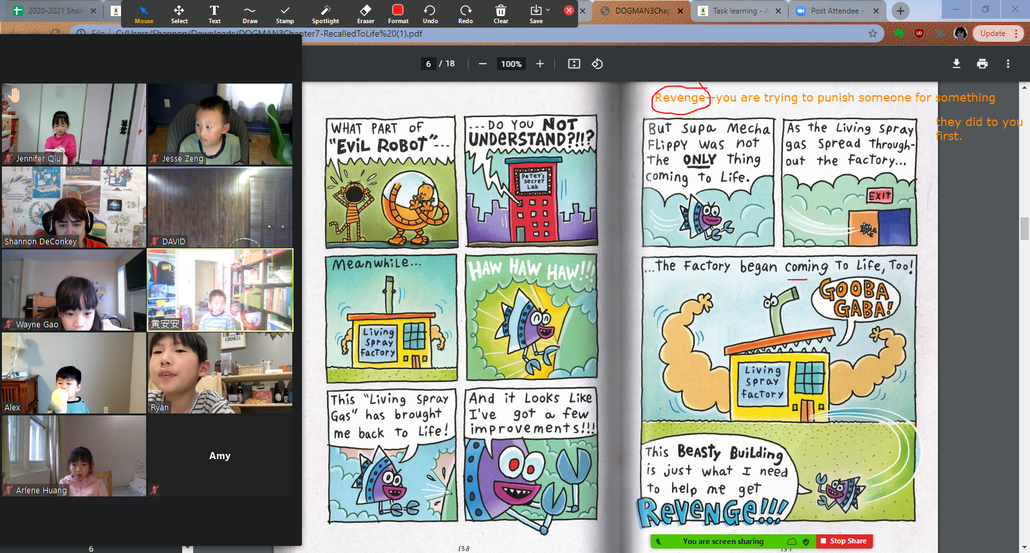Zoom out the PDF
1030x553 pixels.
click(482, 64)
